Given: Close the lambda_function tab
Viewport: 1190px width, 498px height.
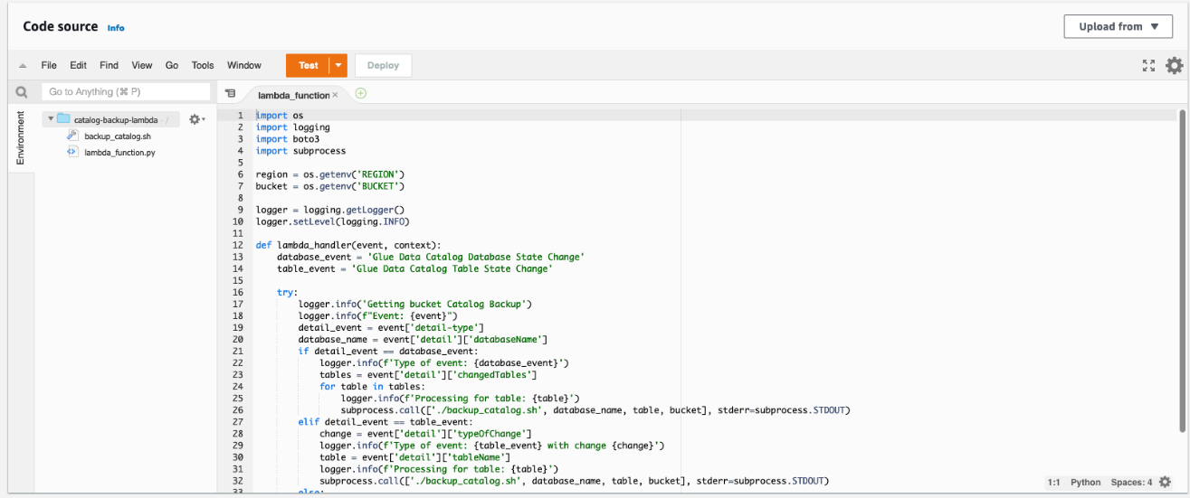Looking at the screenshot, I should tap(335, 94).
